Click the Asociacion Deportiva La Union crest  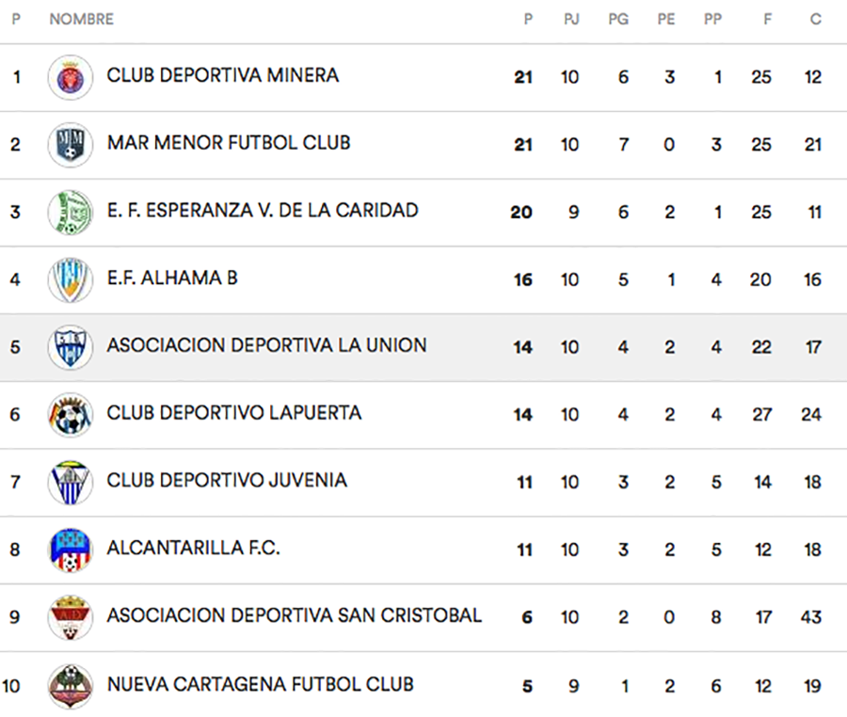point(71,347)
